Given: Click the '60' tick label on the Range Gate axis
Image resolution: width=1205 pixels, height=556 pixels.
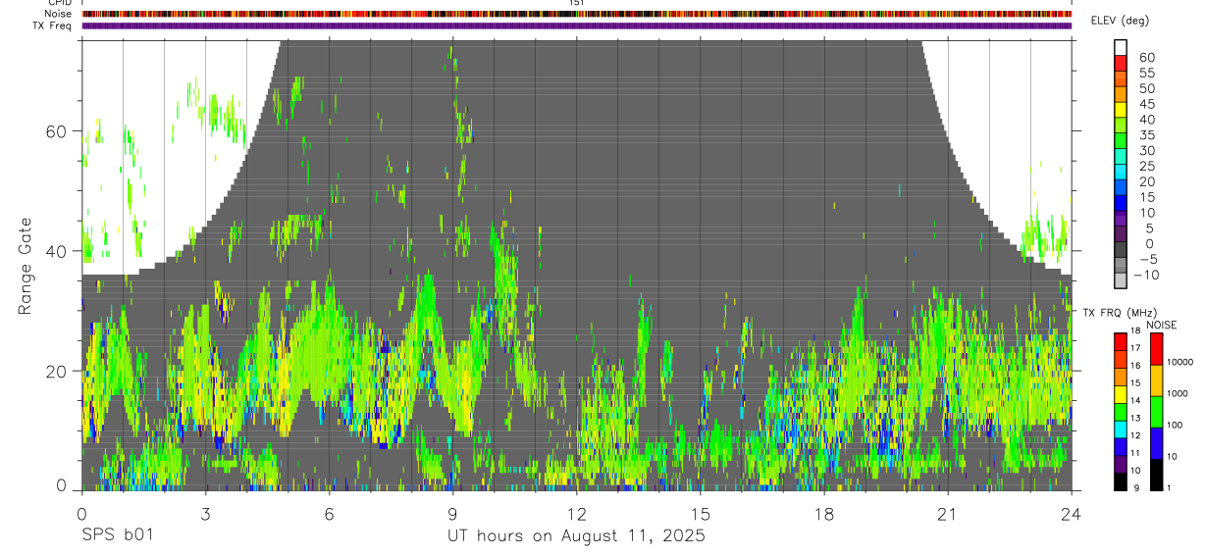Looking at the screenshot, I should point(58,131).
